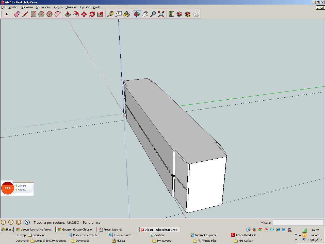This screenshot has height=244, width=325.
Task: Open the Modifica menu
Action: click(13, 7)
